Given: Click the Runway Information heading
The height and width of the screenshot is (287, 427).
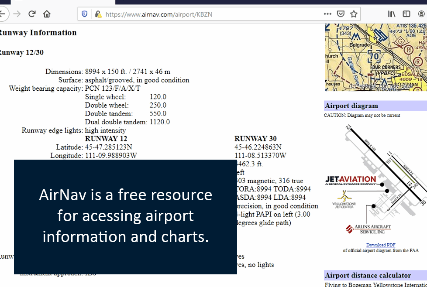Looking at the screenshot, I should pyautogui.click(x=38, y=33).
